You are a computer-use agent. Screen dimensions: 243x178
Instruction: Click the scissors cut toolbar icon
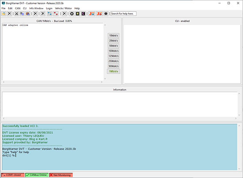point(17,14)
